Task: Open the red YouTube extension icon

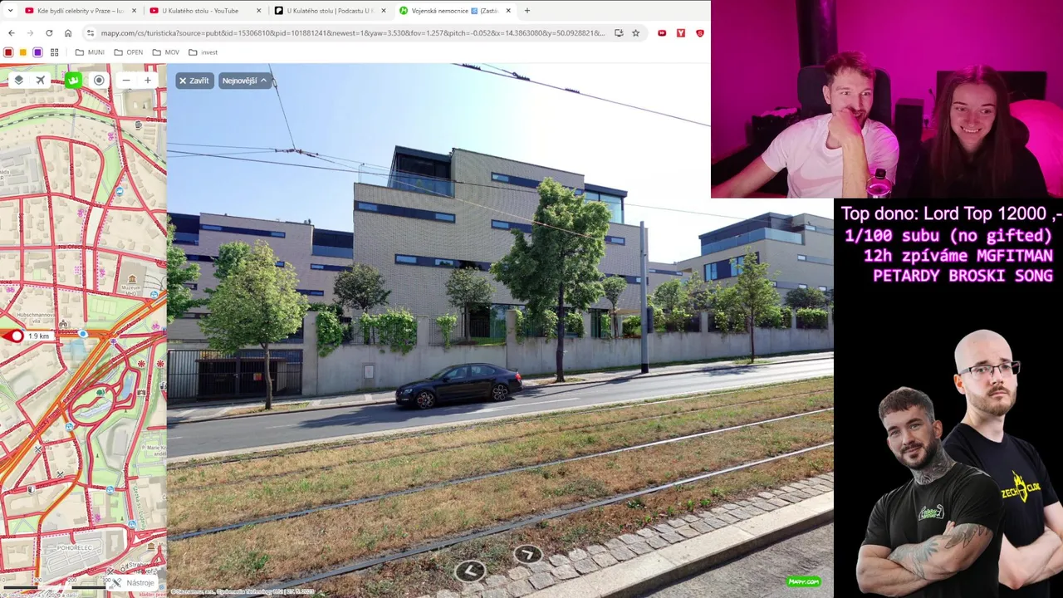Action: coord(662,33)
